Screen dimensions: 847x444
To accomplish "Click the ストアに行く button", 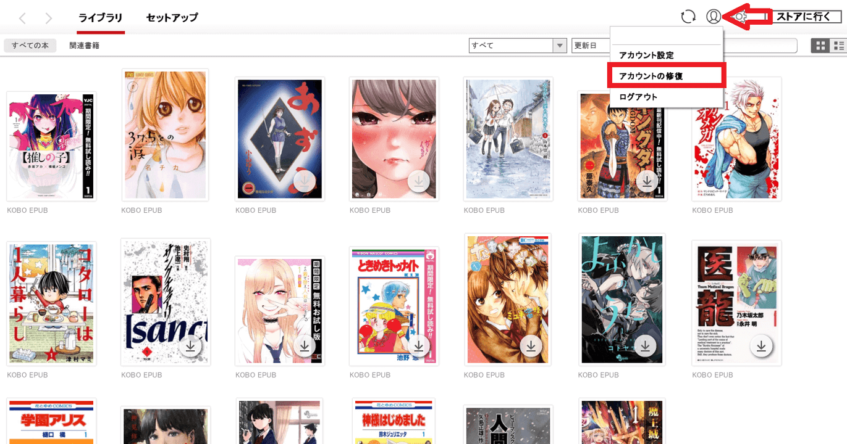I will 803,17.
